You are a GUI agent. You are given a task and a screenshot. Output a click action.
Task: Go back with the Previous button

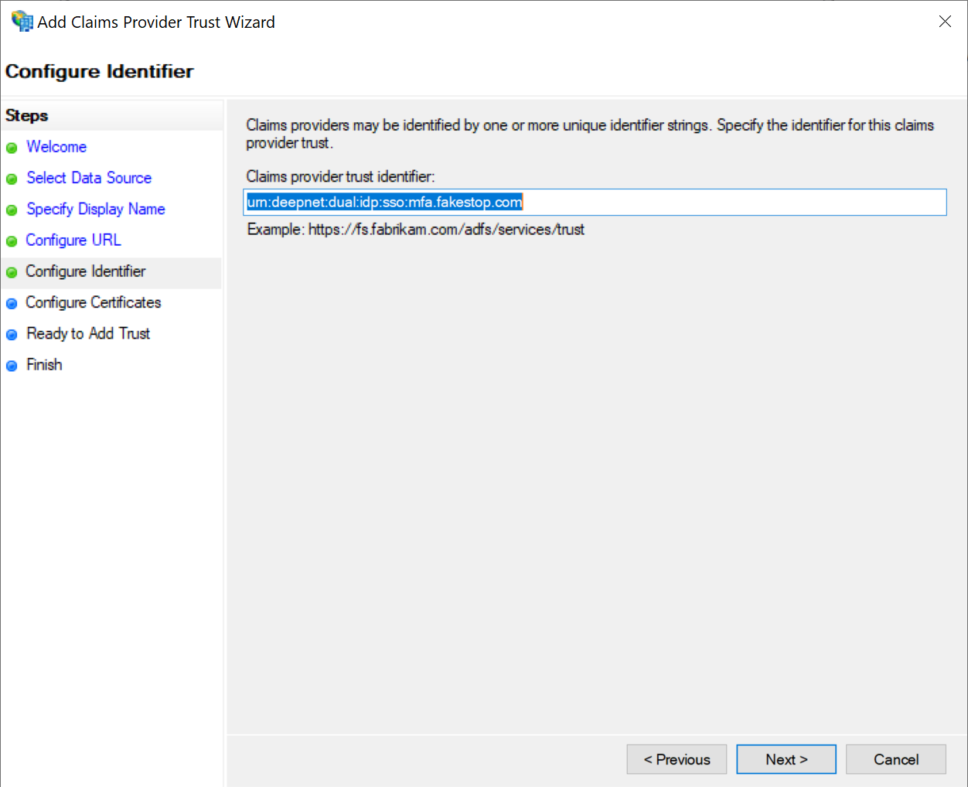pyautogui.click(x=677, y=759)
